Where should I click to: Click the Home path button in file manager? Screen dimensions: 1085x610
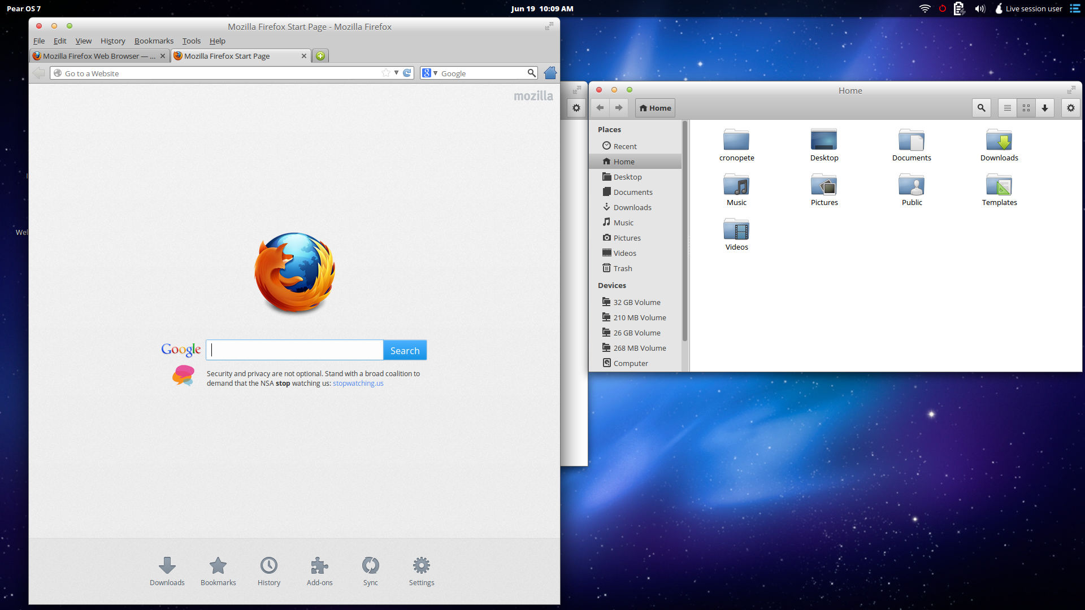[655, 108]
